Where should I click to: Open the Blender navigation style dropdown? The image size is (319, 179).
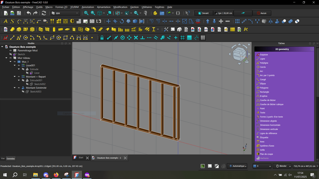click(282, 166)
